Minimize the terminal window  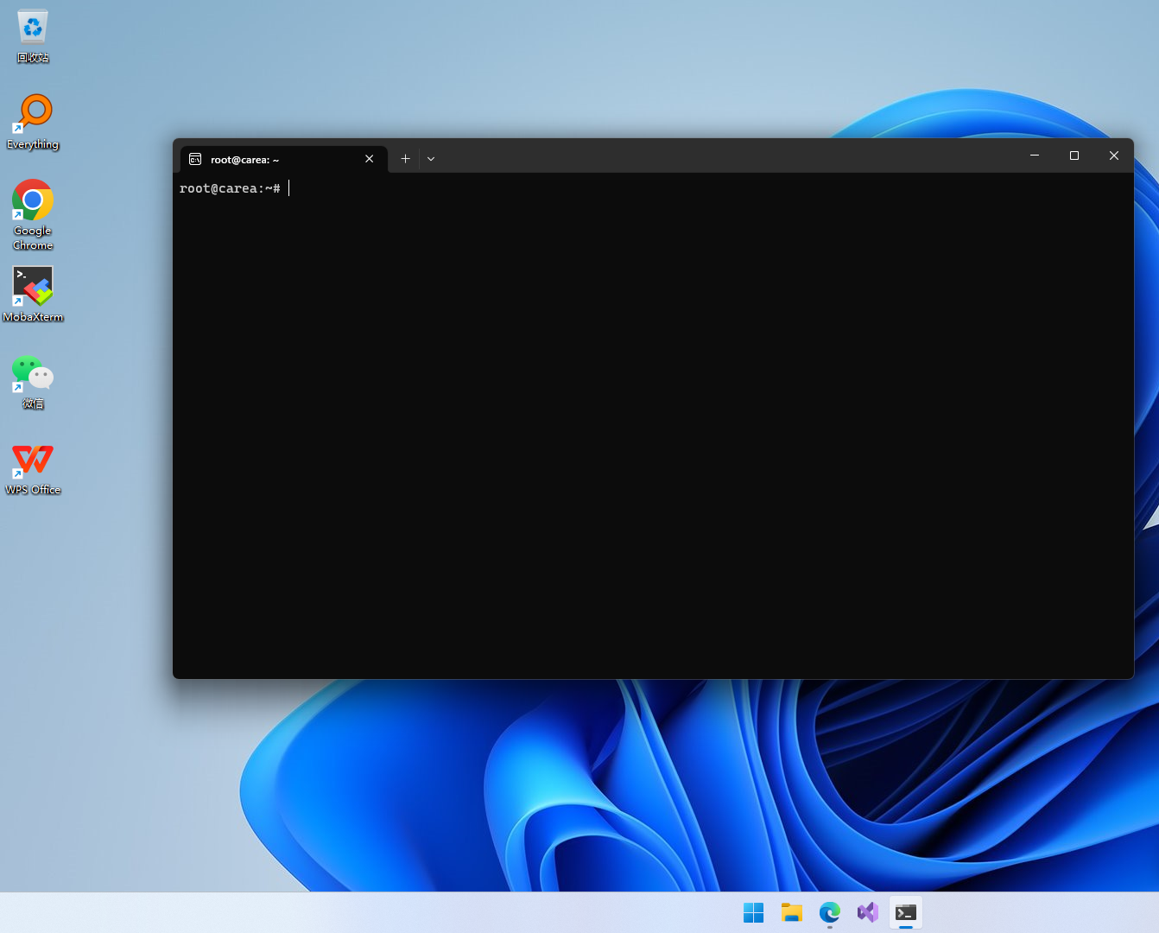pos(1035,155)
